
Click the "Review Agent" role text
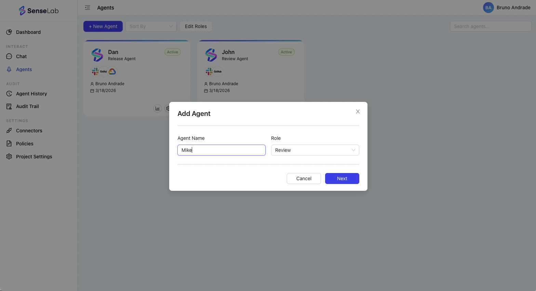click(x=235, y=59)
